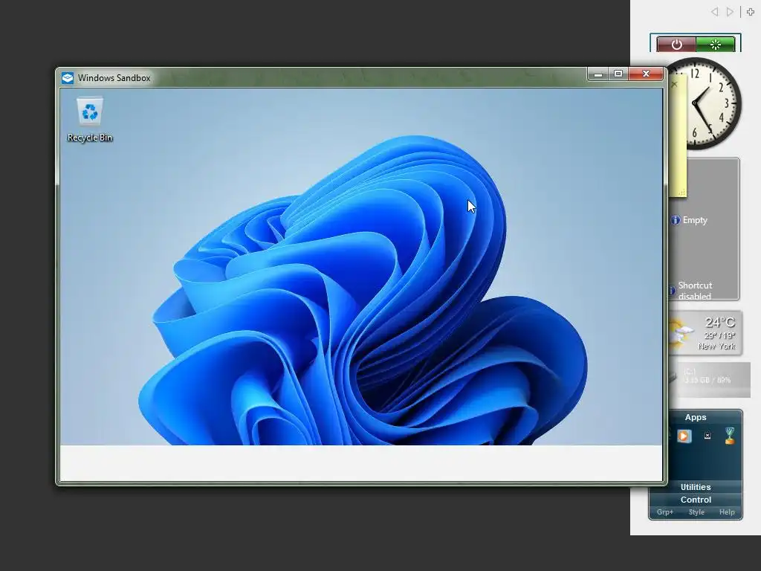Click the Empty info icon in gadget

point(676,220)
